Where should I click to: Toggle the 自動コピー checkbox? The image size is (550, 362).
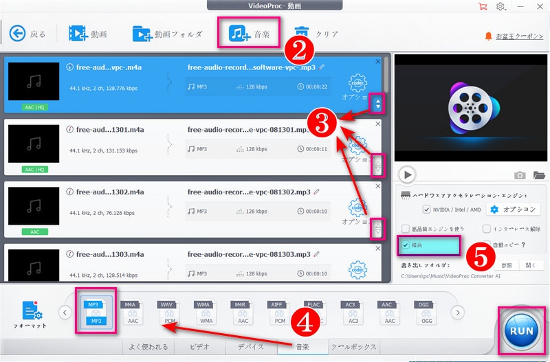486,245
